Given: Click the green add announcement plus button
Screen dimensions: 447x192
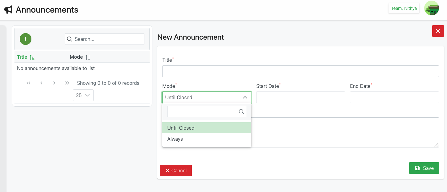Looking at the screenshot, I should [26, 39].
